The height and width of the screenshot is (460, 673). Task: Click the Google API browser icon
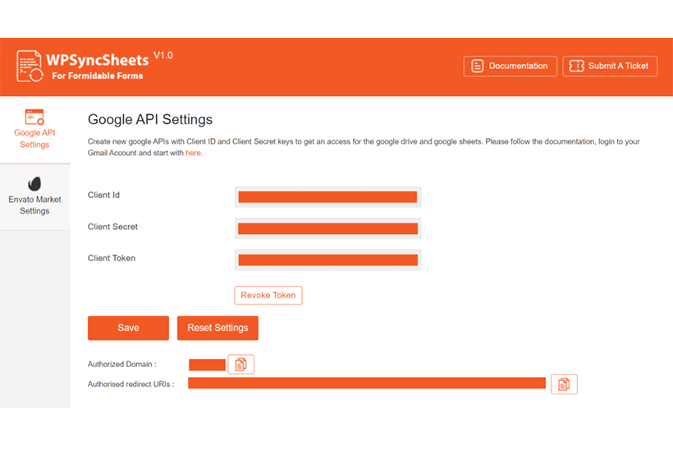34,117
